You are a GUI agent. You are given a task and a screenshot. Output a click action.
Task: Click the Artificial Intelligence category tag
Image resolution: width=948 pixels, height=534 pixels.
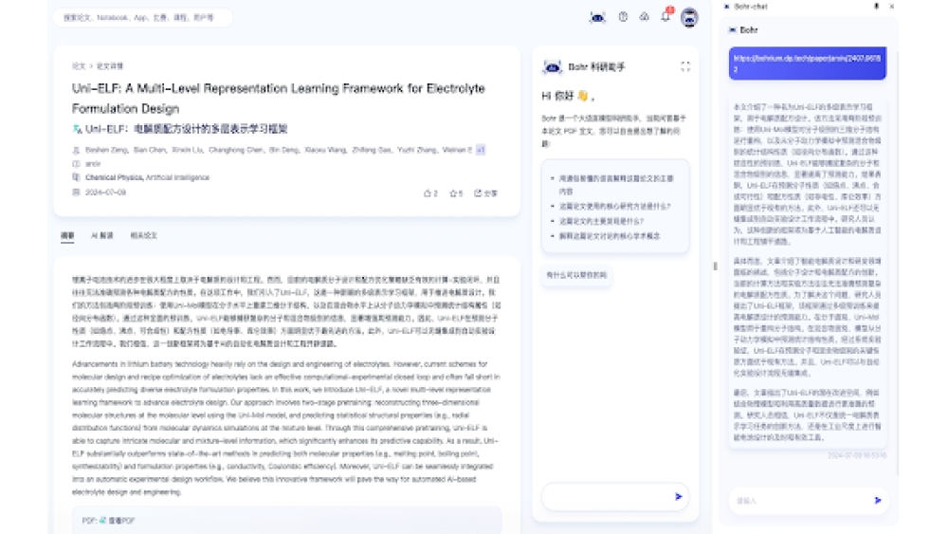tap(178, 177)
